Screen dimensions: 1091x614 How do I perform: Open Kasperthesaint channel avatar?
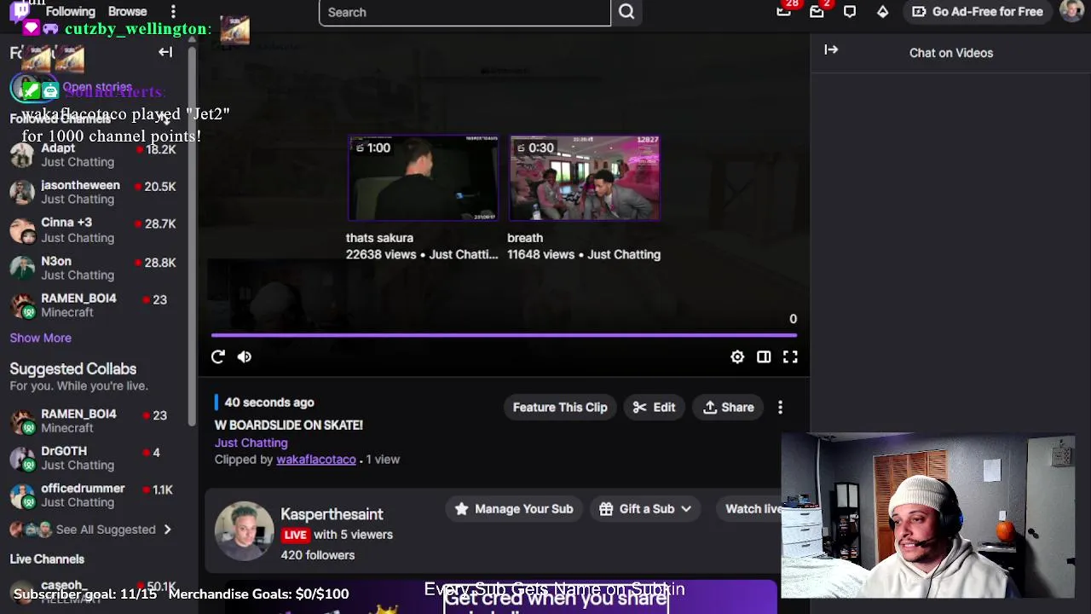click(244, 530)
